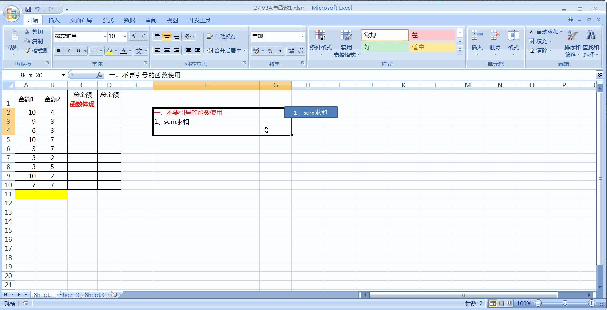Click the Paste icon
The image size is (607, 310).
(13, 36)
